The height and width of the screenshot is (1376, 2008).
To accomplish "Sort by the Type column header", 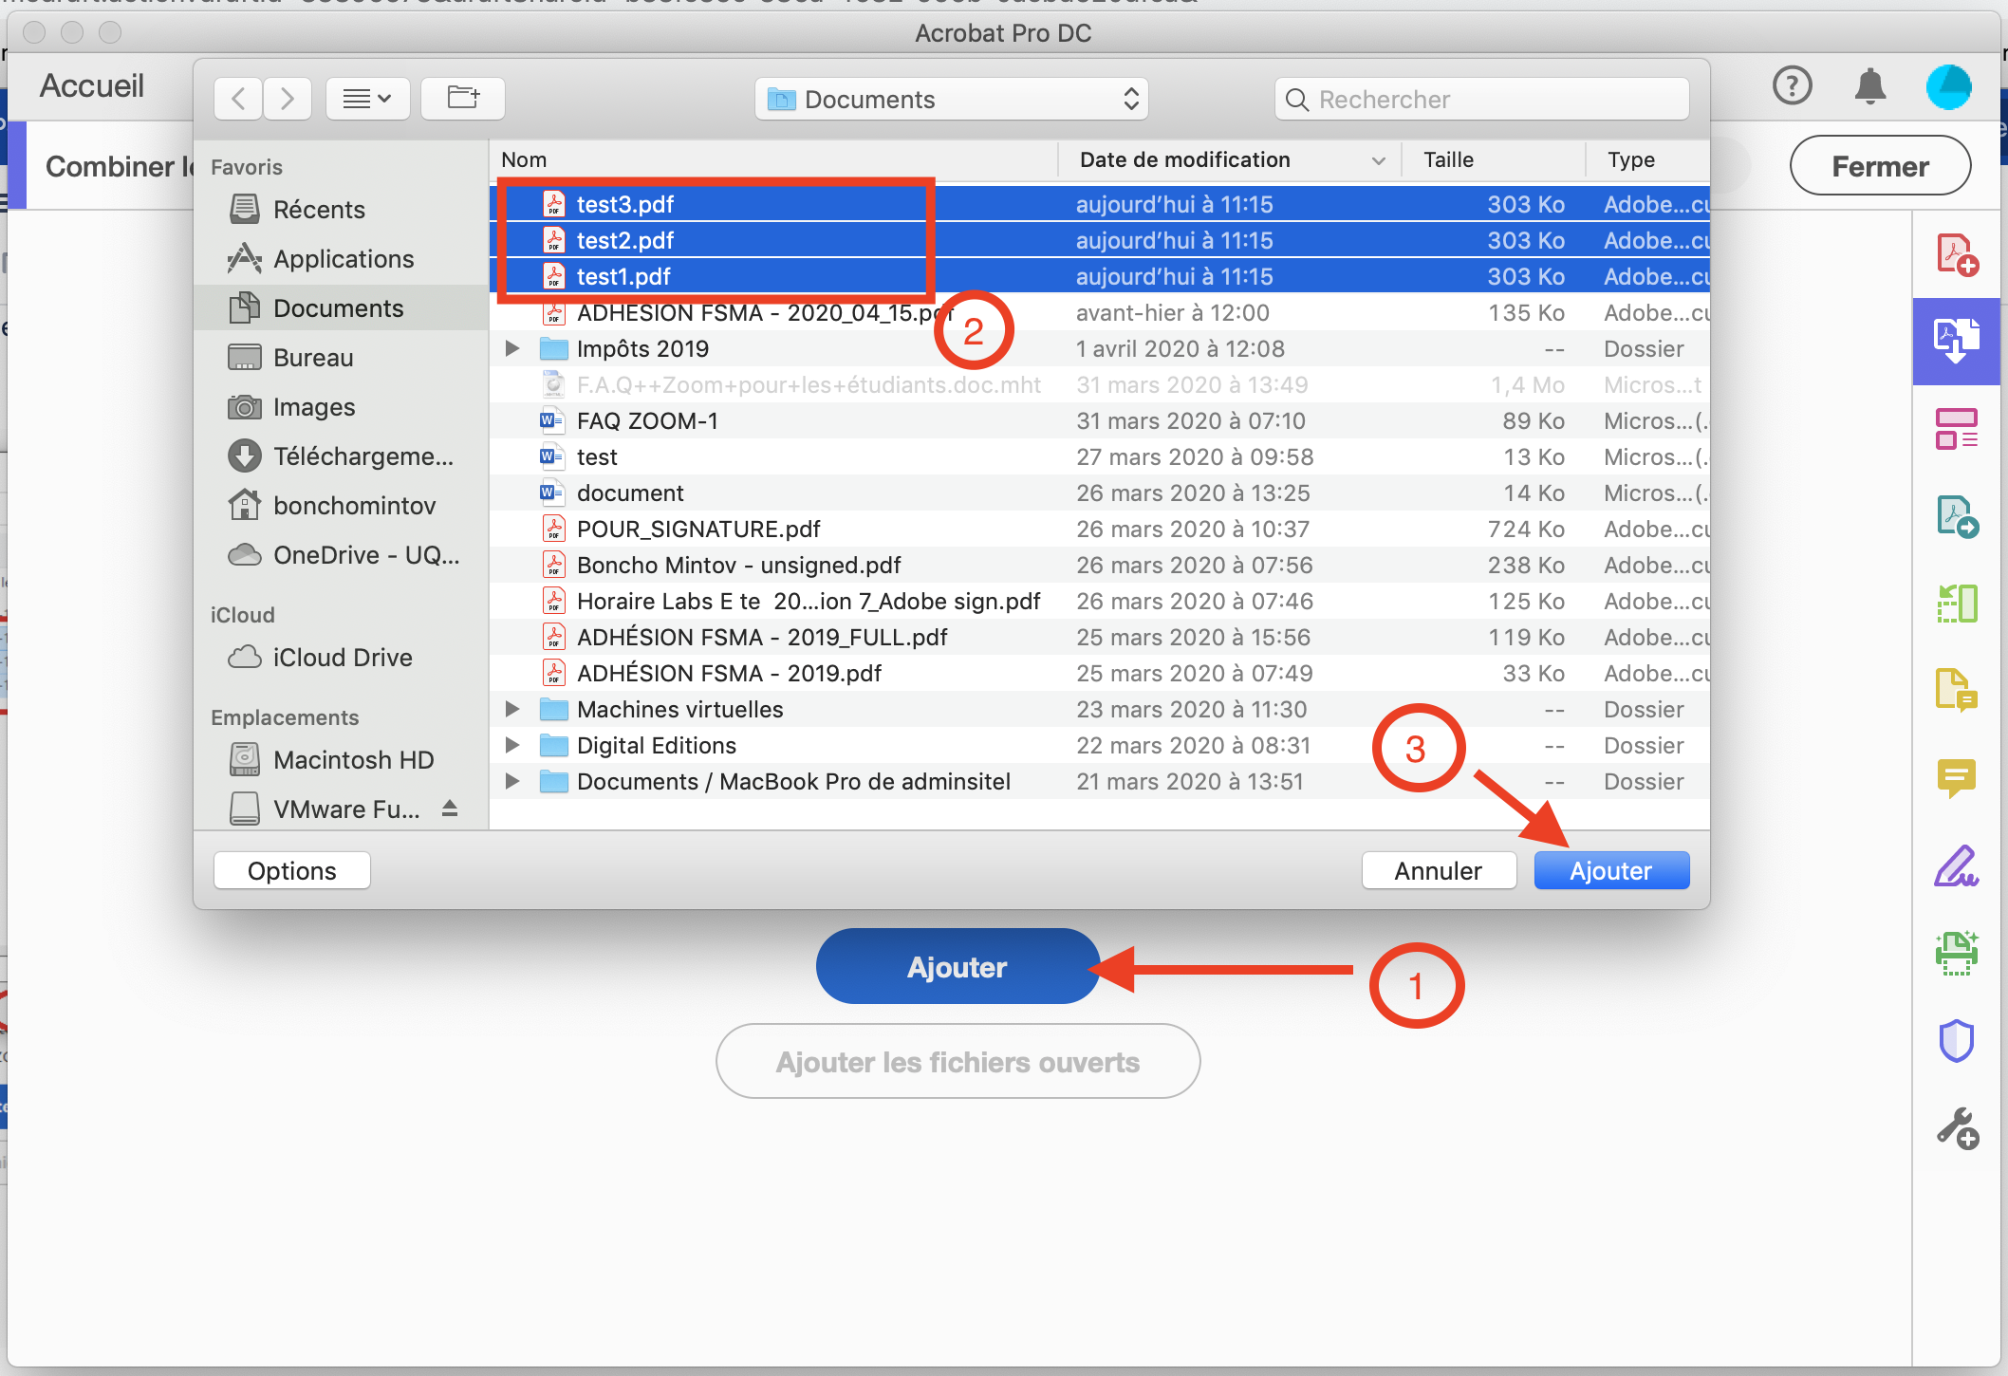I will 1648,159.
